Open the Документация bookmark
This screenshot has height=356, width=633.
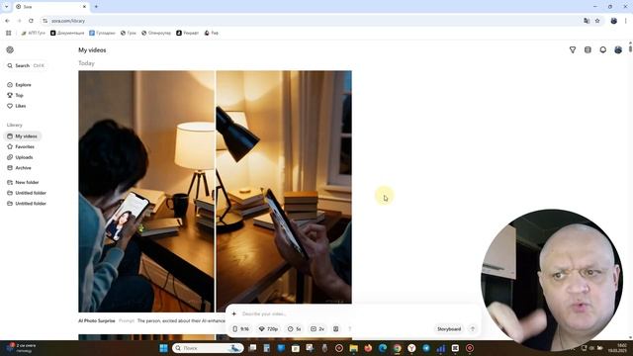click(67, 33)
